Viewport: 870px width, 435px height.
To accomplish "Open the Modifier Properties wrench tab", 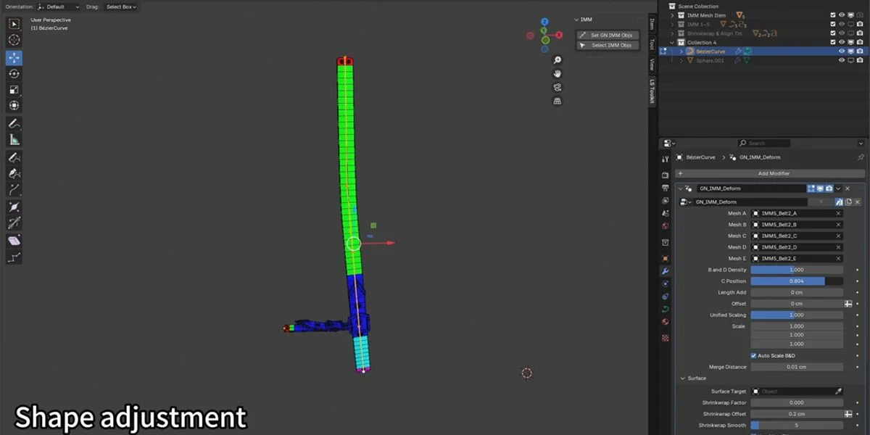I will click(x=665, y=270).
